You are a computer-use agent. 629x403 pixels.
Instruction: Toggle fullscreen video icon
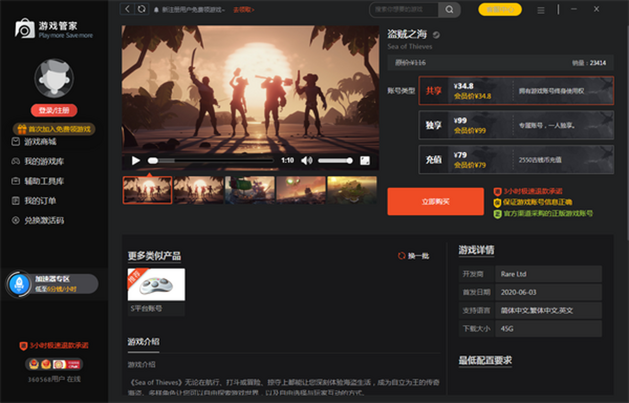[x=365, y=161]
